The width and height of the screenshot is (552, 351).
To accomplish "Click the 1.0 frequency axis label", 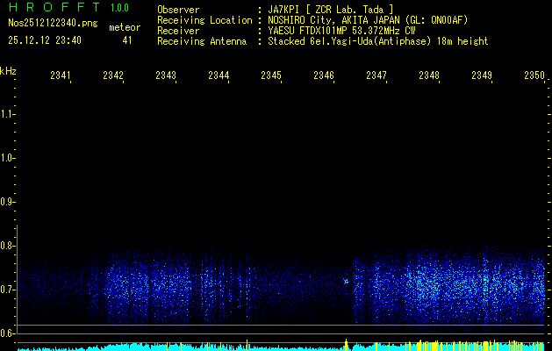I will pos(8,158).
